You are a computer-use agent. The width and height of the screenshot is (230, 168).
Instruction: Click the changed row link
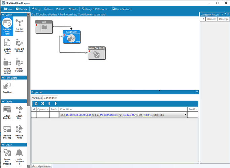109,115
